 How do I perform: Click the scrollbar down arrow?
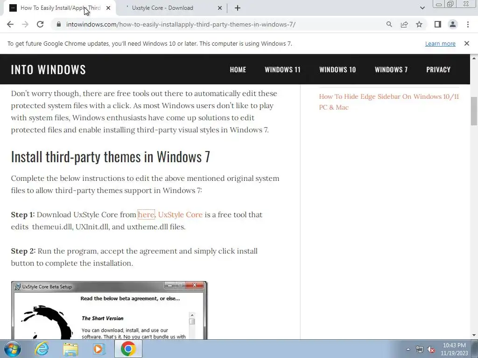[x=474, y=336]
